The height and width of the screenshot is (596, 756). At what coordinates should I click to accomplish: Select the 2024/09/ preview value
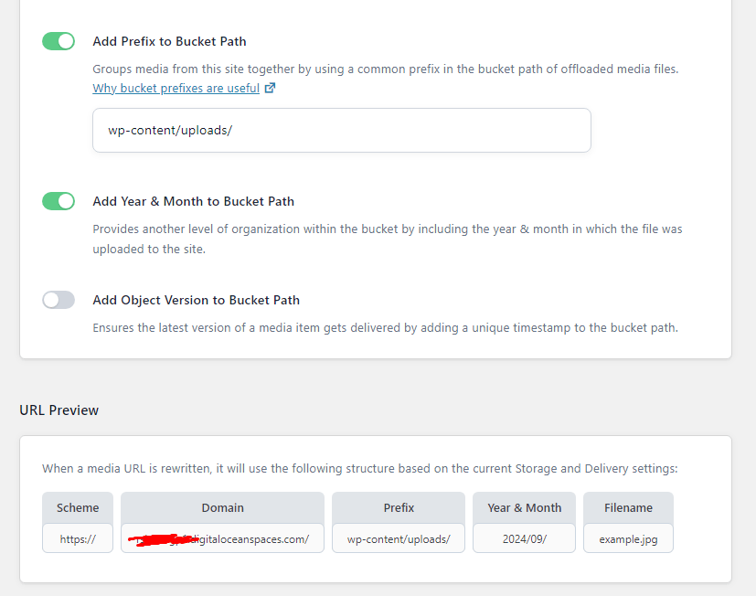(x=524, y=538)
